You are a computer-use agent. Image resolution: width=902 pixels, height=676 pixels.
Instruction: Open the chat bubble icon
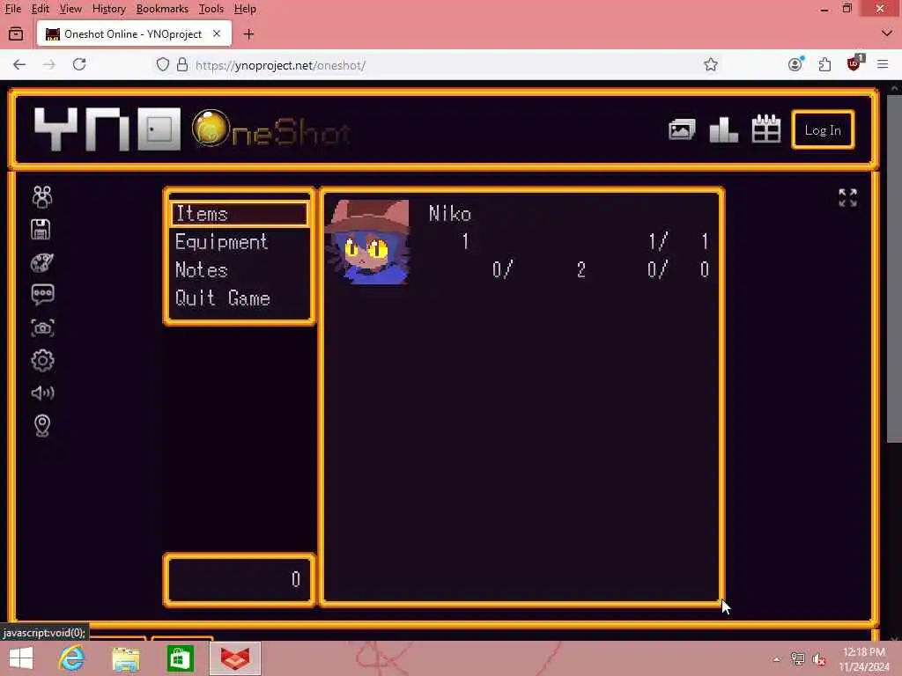click(x=42, y=295)
